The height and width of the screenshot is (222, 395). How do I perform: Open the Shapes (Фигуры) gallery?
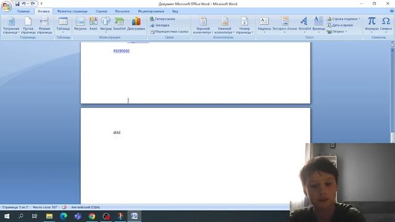point(106,25)
